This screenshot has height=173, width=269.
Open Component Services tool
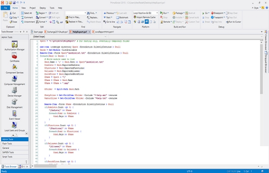pyautogui.click(x=15, y=69)
